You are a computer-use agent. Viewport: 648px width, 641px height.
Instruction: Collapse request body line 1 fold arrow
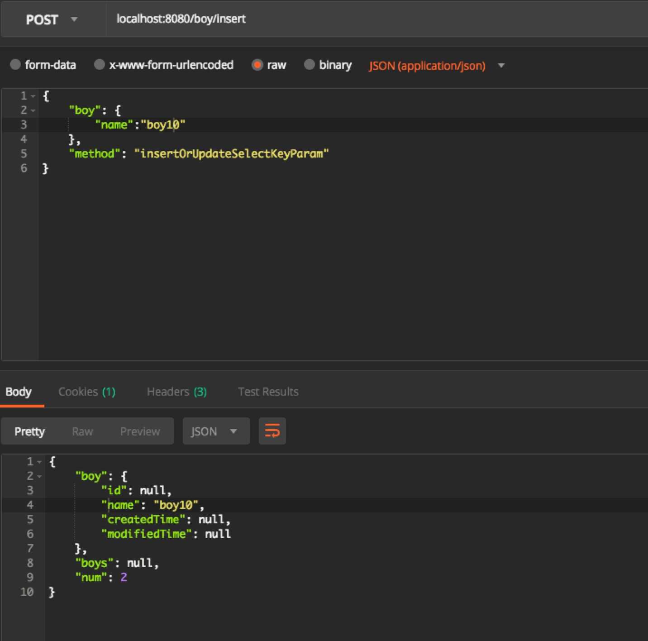click(33, 96)
